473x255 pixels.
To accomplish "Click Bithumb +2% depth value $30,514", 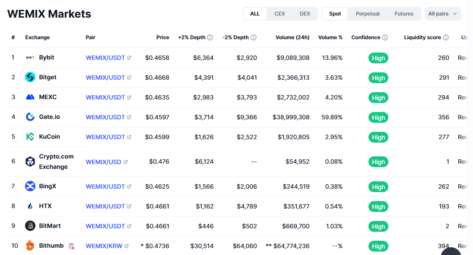I will click(202, 246).
